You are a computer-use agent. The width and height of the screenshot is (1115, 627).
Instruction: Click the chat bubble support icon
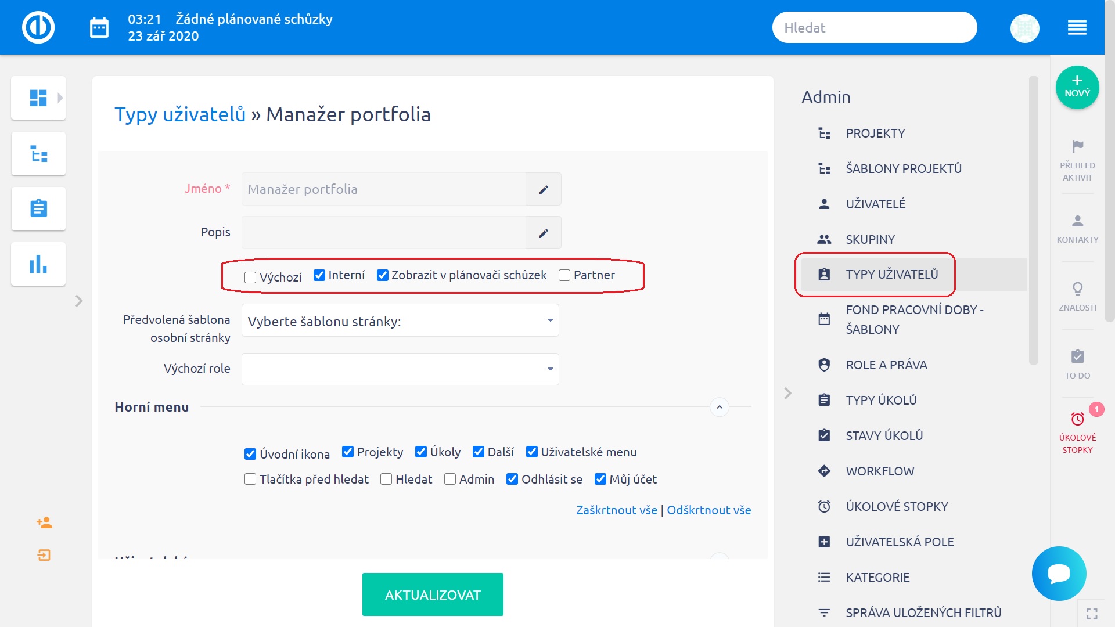coord(1059,573)
